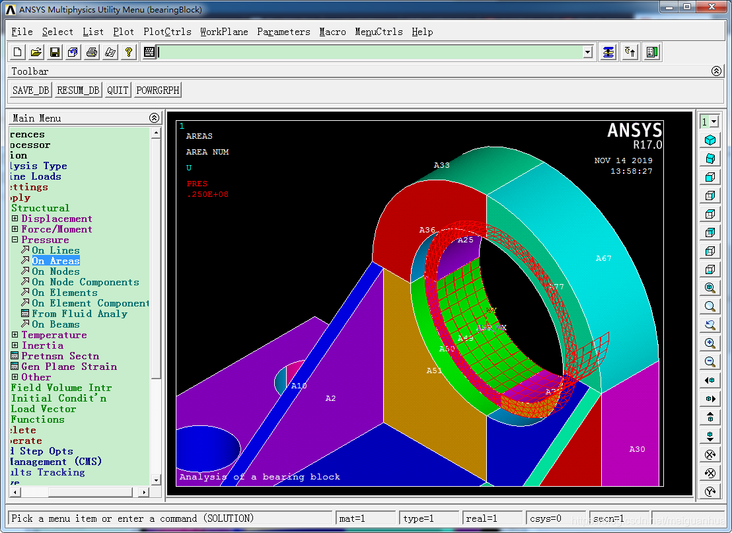Expand the Temperature tree node
The height and width of the screenshot is (533, 732).
(15, 335)
